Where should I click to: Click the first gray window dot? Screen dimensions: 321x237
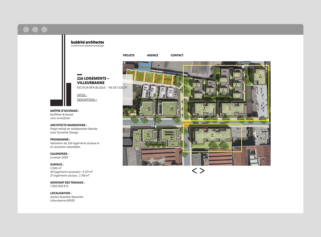coord(26,30)
